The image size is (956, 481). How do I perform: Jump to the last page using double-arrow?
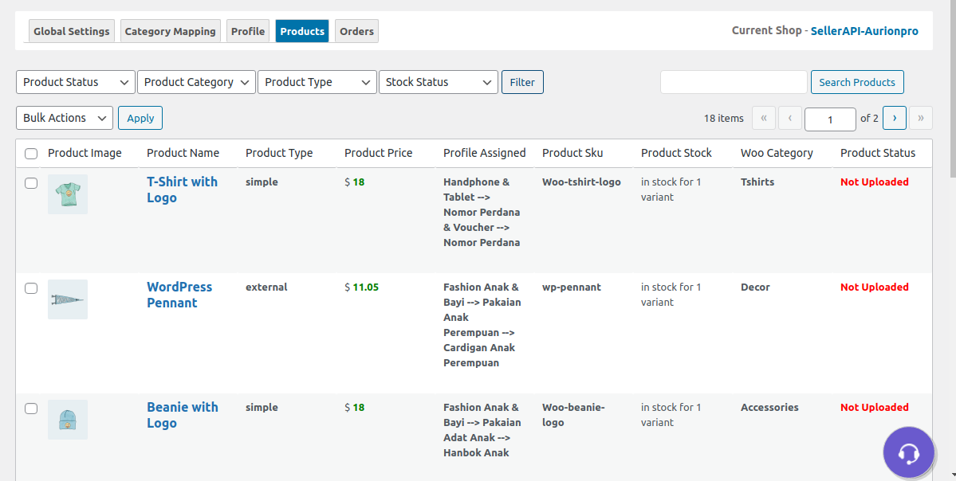920,118
